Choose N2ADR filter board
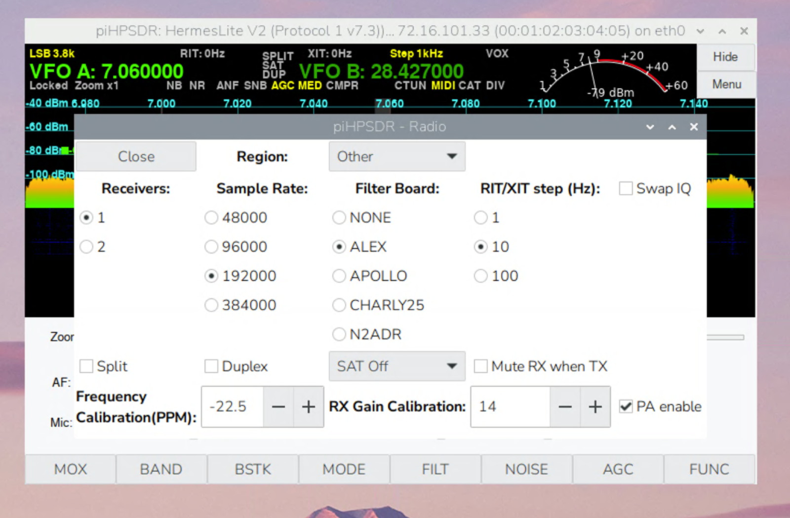Image resolution: width=790 pixels, height=518 pixels. (x=339, y=334)
